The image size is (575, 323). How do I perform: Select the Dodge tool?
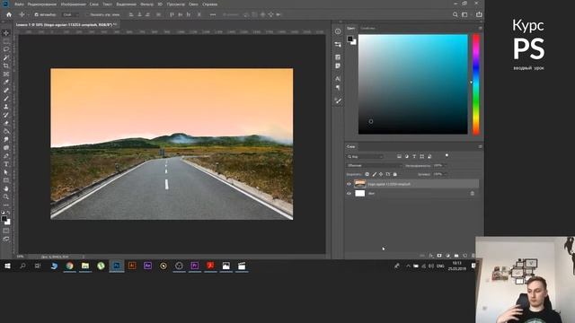pos(6,147)
